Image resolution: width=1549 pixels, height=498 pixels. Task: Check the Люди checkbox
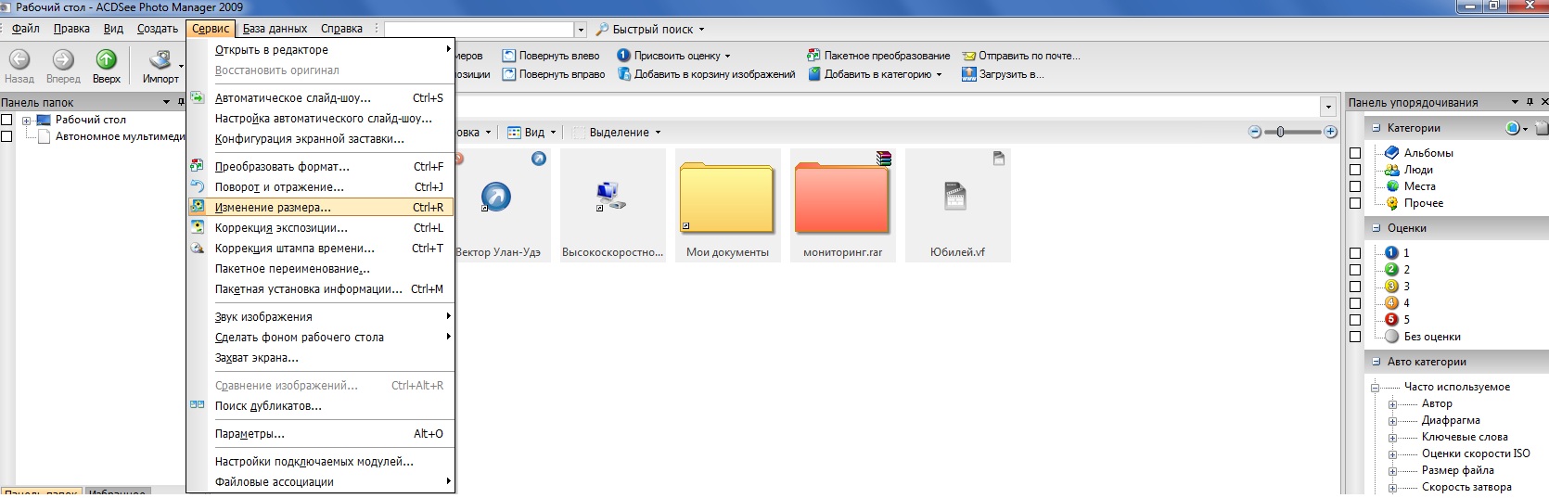pos(1355,170)
